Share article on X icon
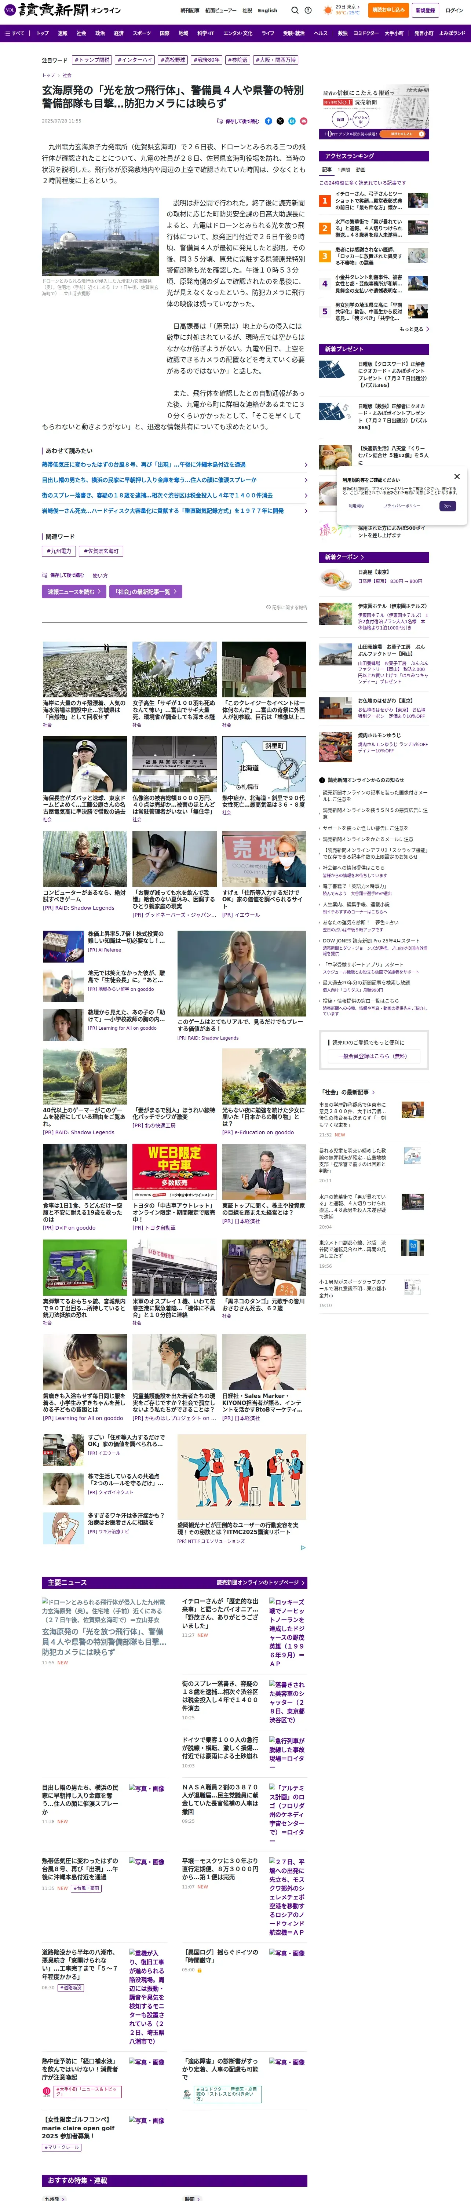Viewport: 471px width, 2201px height. 280,121
